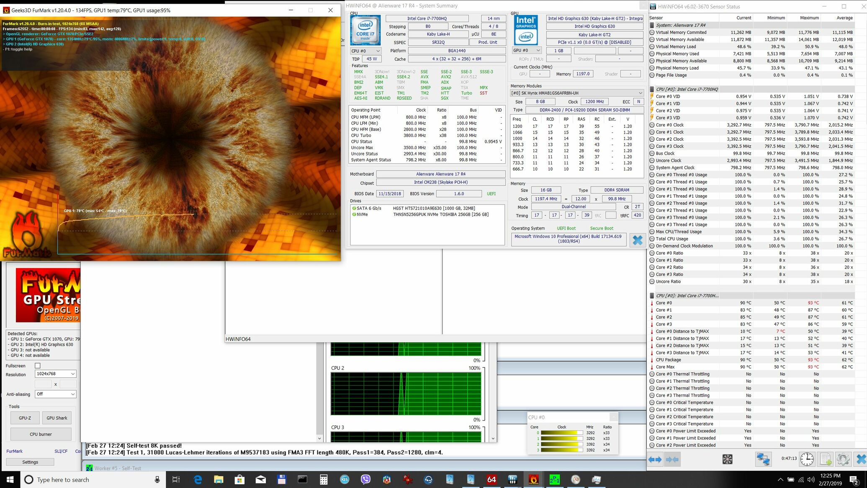Screen dimensions: 867x488
Task: Open Mail app from the taskbar
Action: click(260, 480)
